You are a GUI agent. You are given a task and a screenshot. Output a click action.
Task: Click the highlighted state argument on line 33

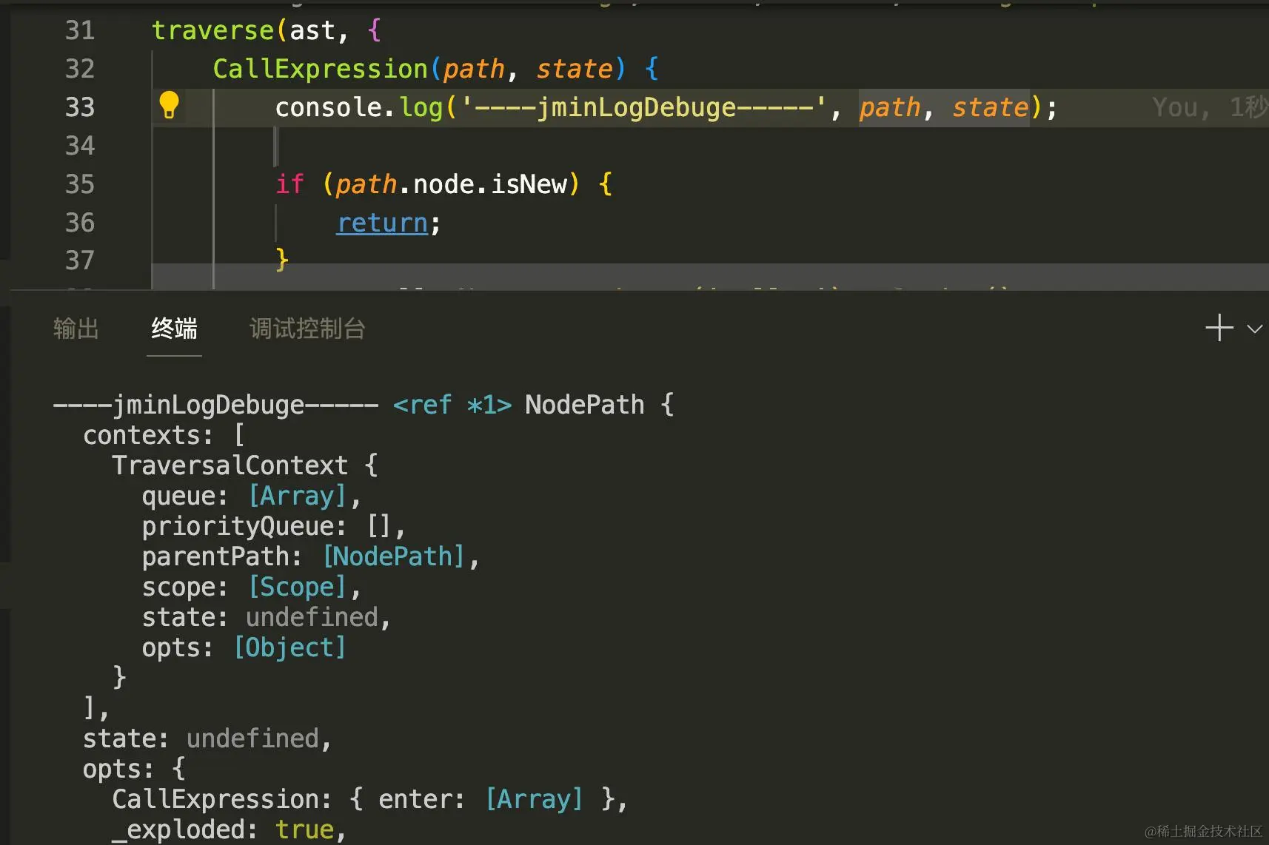[990, 108]
